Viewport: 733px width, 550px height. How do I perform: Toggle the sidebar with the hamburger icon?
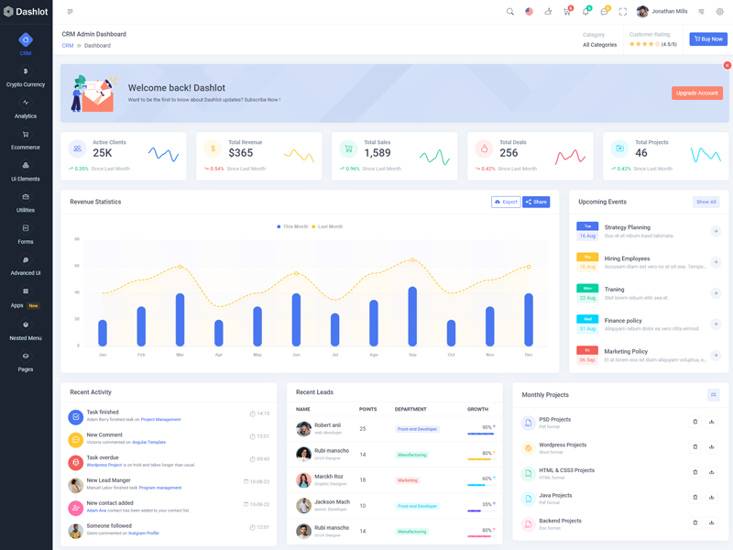point(71,12)
